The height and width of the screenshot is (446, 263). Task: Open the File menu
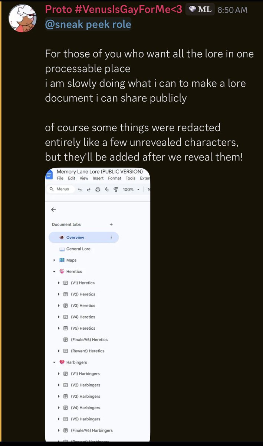pyautogui.click(x=60, y=178)
